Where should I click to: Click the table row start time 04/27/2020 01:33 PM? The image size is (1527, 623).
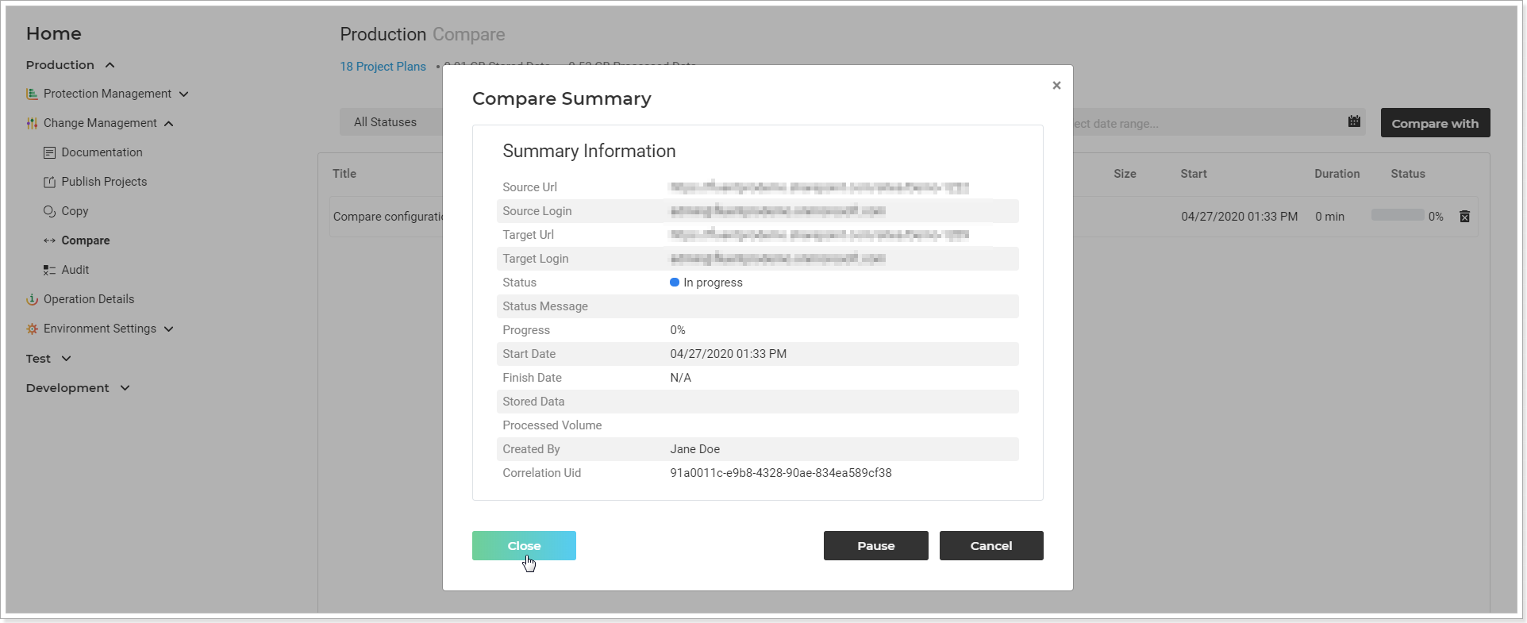[x=1239, y=217]
